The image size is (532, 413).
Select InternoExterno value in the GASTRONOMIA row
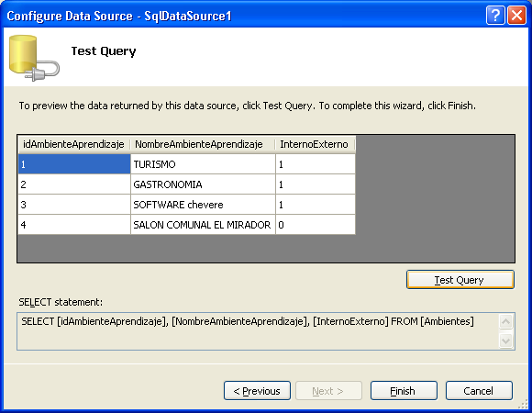pos(316,184)
